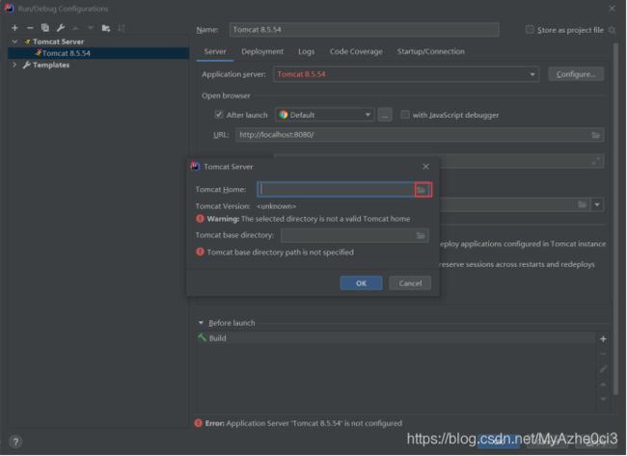Add a Before launch task
Viewport: 627px width, 456px height.
[603, 339]
